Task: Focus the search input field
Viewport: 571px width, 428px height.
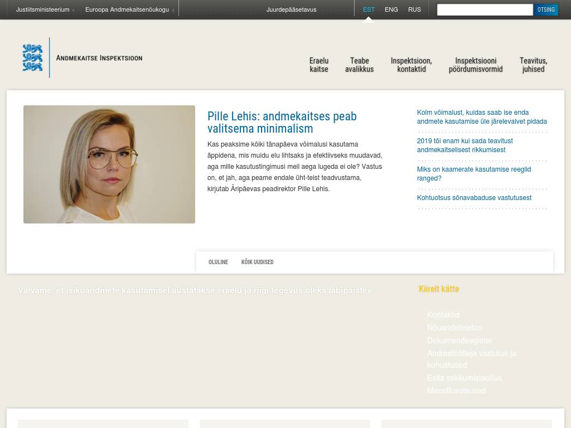Action: pyautogui.click(x=485, y=10)
